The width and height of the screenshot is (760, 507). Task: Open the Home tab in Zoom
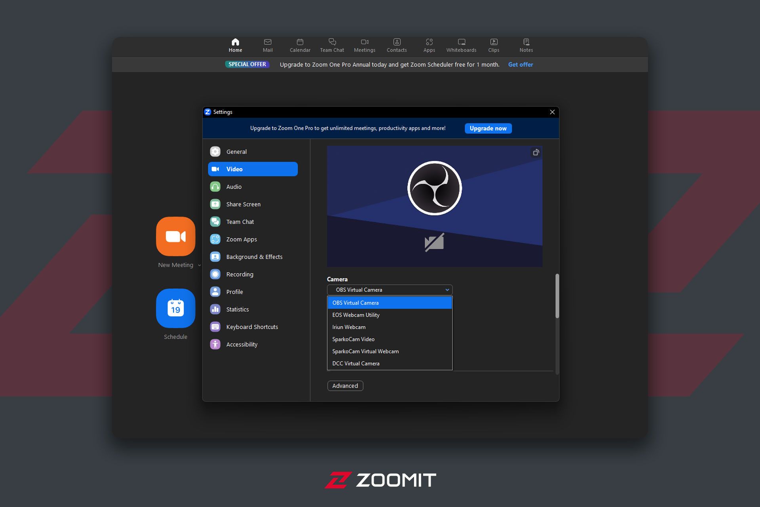coord(235,45)
